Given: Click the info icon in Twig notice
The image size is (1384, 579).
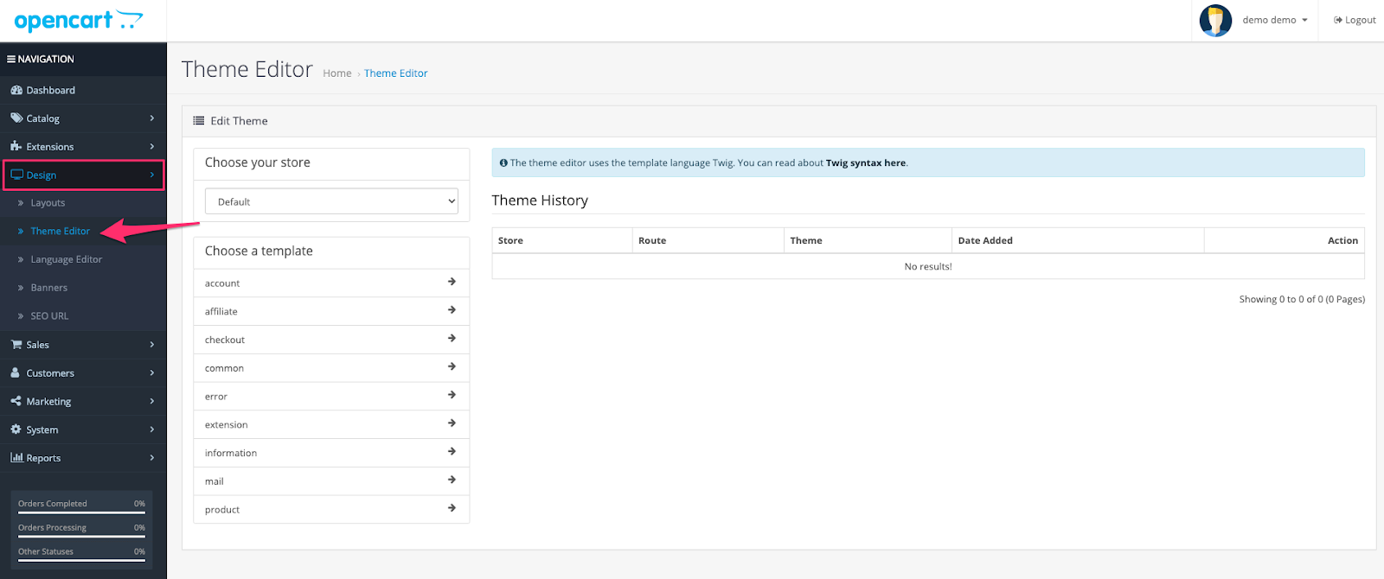Looking at the screenshot, I should [503, 162].
